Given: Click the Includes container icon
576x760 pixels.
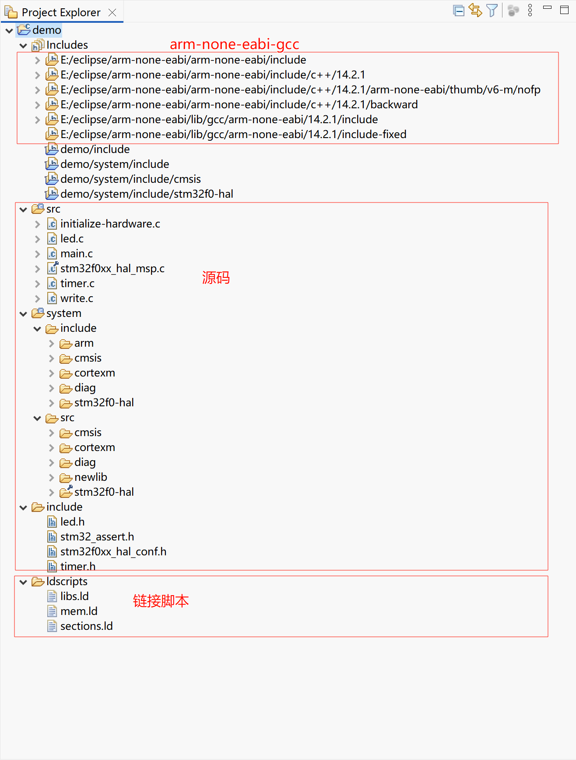Looking at the screenshot, I should (38, 45).
